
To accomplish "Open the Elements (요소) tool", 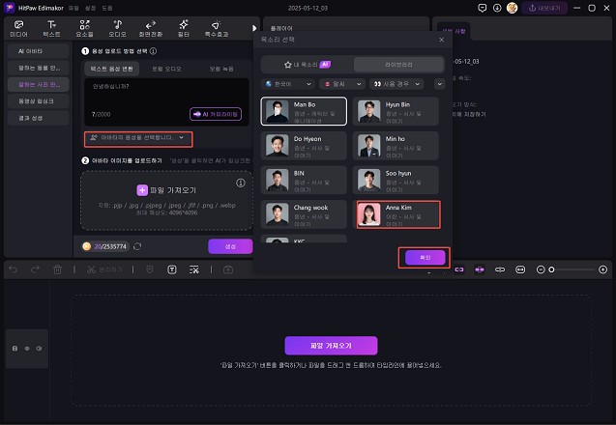I will (84, 29).
